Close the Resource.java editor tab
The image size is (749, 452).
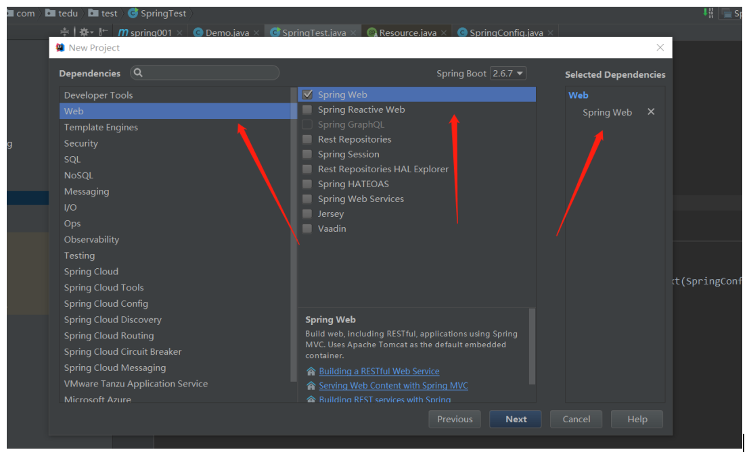click(444, 33)
